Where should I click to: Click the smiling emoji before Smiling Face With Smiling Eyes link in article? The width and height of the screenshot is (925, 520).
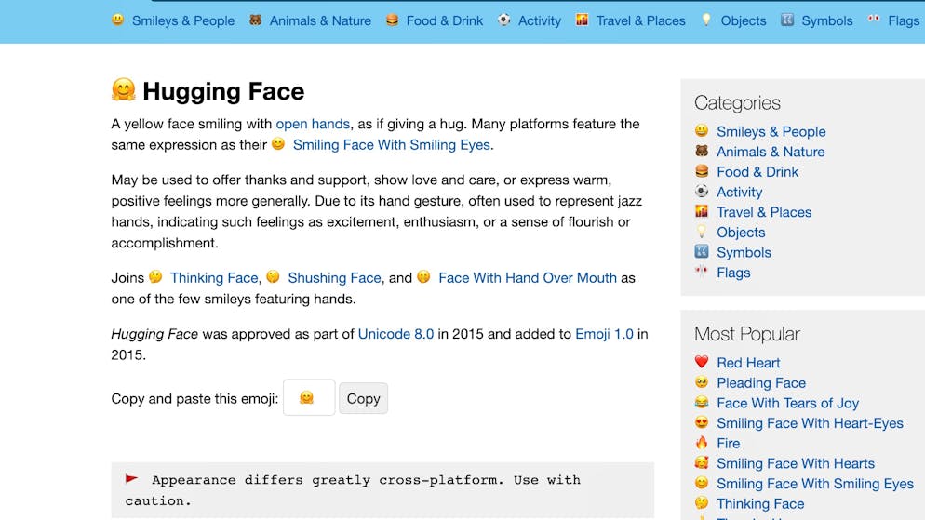(278, 143)
